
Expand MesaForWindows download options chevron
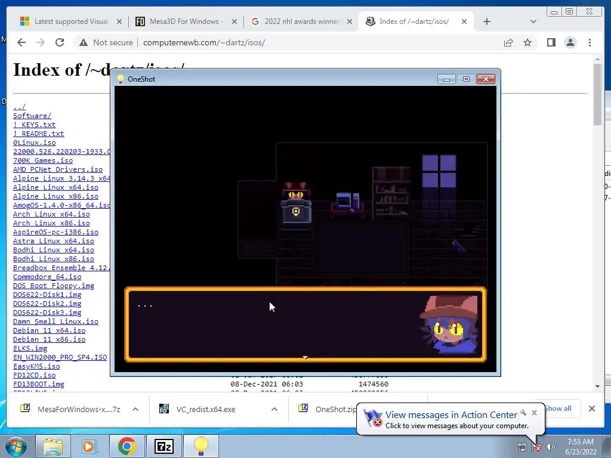point(135,409)
